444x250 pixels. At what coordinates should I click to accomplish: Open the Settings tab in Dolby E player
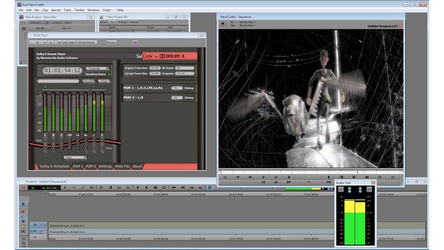[105, 167]
